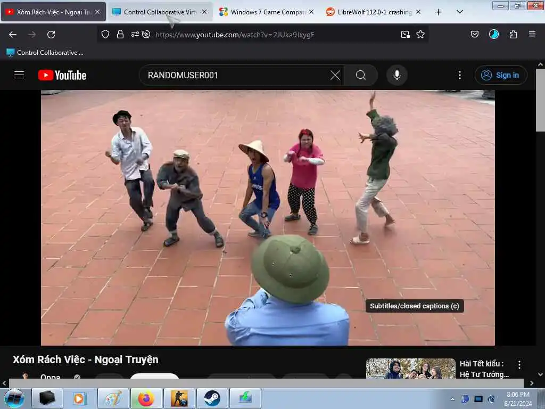Open the Hài Tết kiểu: Hệ Tư Tưởng title
Screen dimensions: 545x409
[x=484, y=369]
